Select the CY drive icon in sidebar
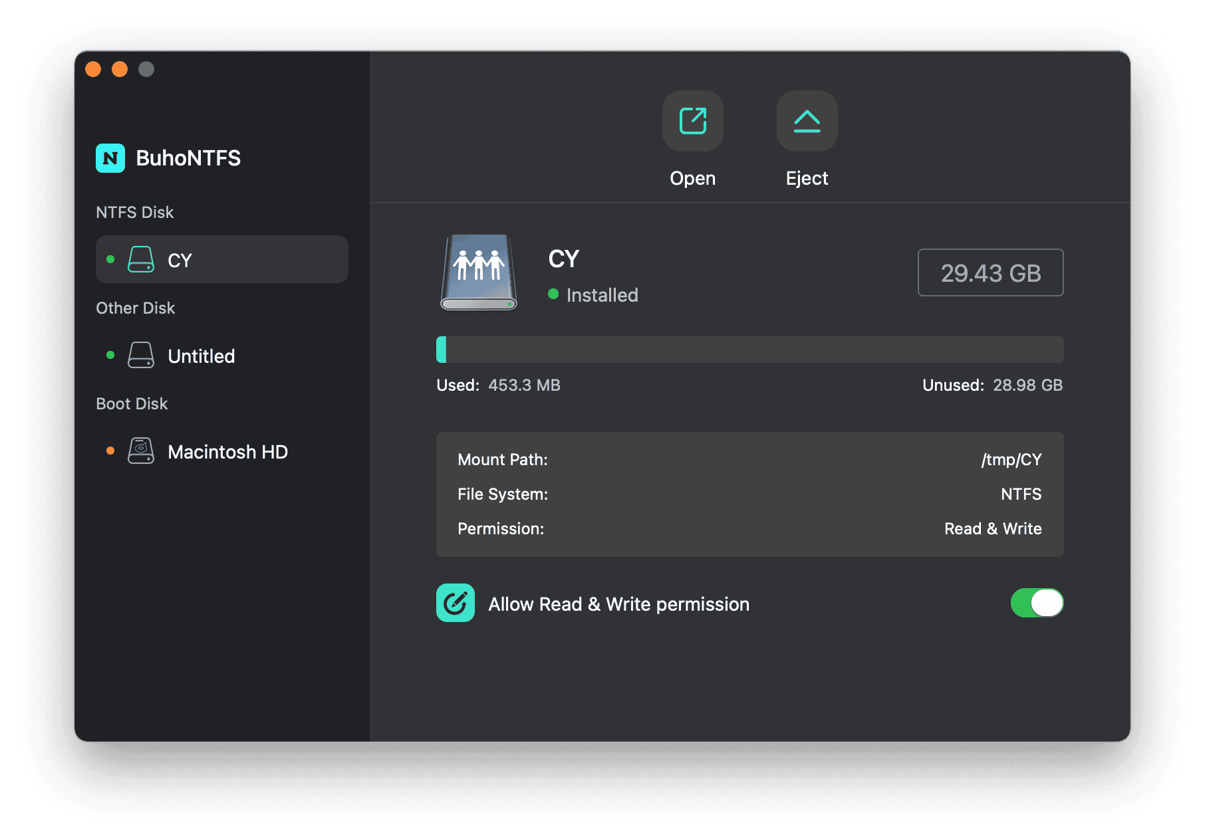 (x=141, y=259)
